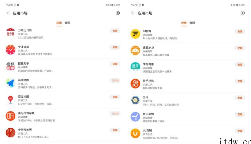Install the 速算24点 game
251x144 pixels.
[x=240, y=48]
